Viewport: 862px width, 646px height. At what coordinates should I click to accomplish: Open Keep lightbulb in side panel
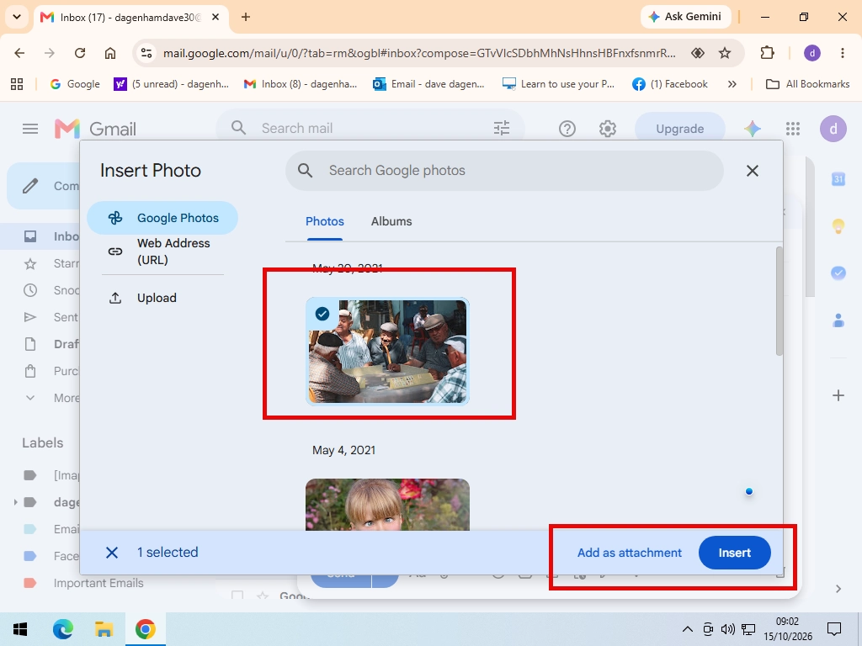pyautogui.click(x=838, y=225)
